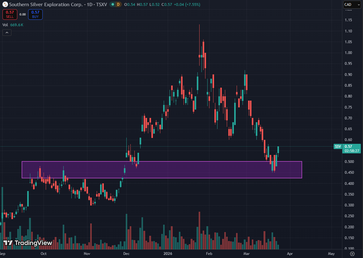Open chart settings gear icon
The image size is (363, 258).
point(352,254)
